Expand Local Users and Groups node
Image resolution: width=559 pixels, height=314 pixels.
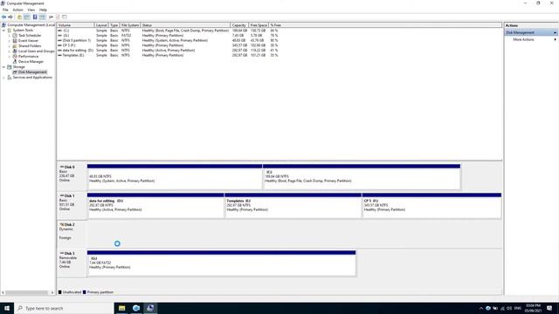point(10,51)
